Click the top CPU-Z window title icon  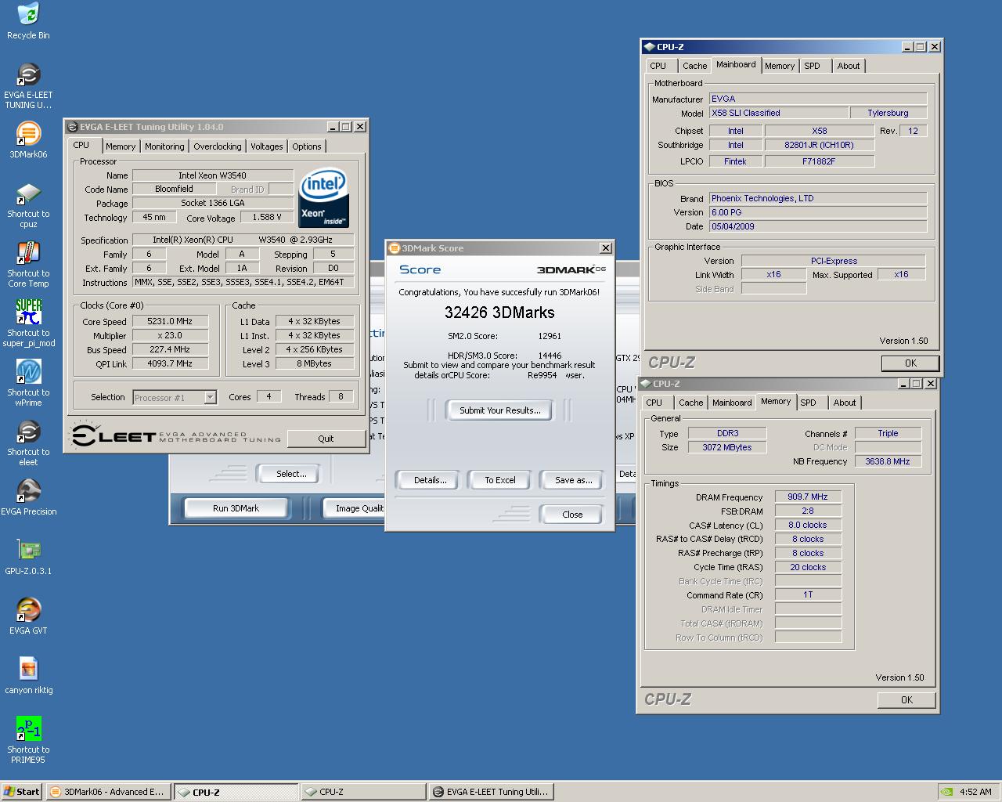coord(649,47)
